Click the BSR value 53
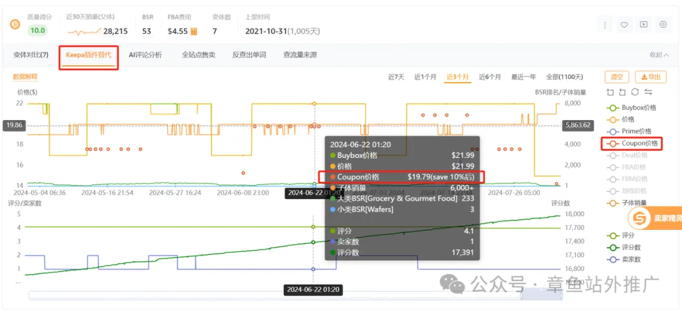The height and width of the screenshot is (312, 682). [x=146, y=32]
